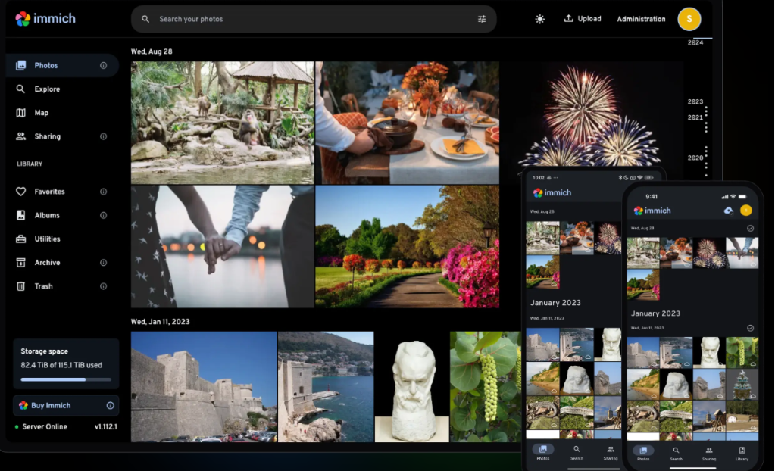Viewport: 775px width, 471px height.
Task: Click the info icon next to Favorites
Action: coord(103,192)
